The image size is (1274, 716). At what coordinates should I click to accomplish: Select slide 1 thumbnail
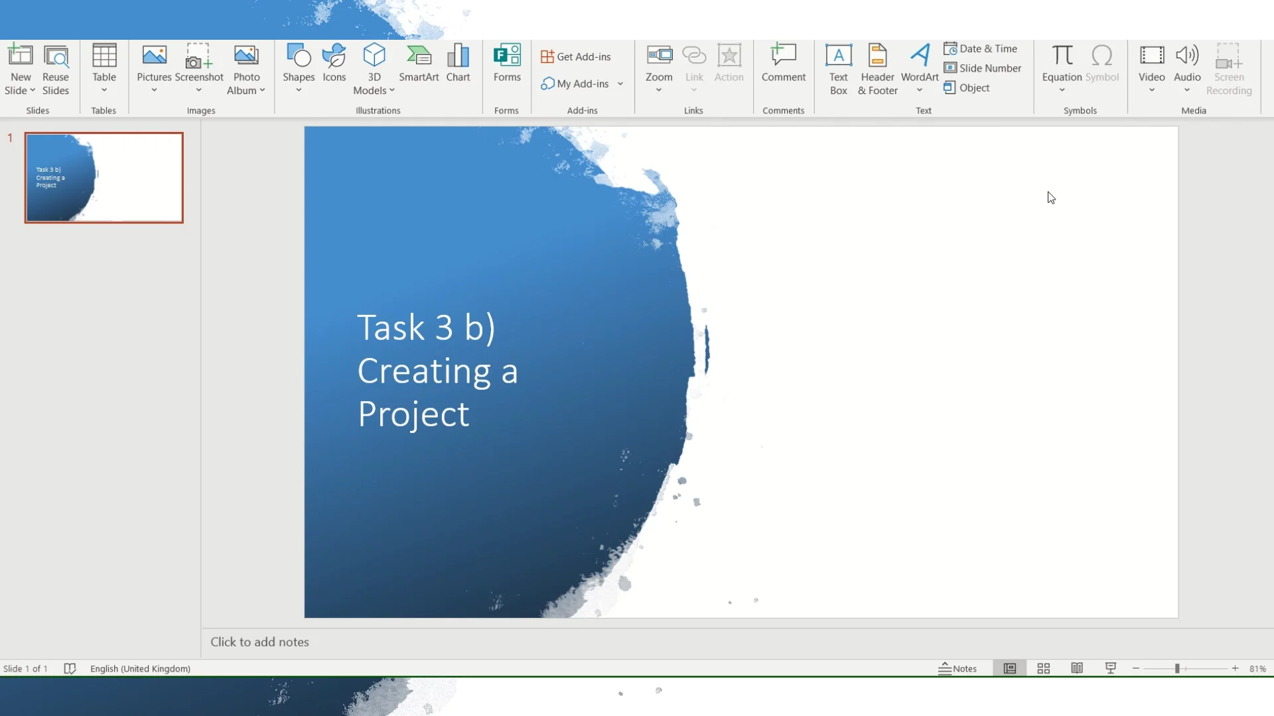pos(104,178)
